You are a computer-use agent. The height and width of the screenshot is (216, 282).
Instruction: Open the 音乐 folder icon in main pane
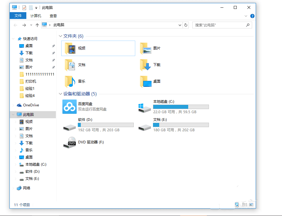coord(70,81)
